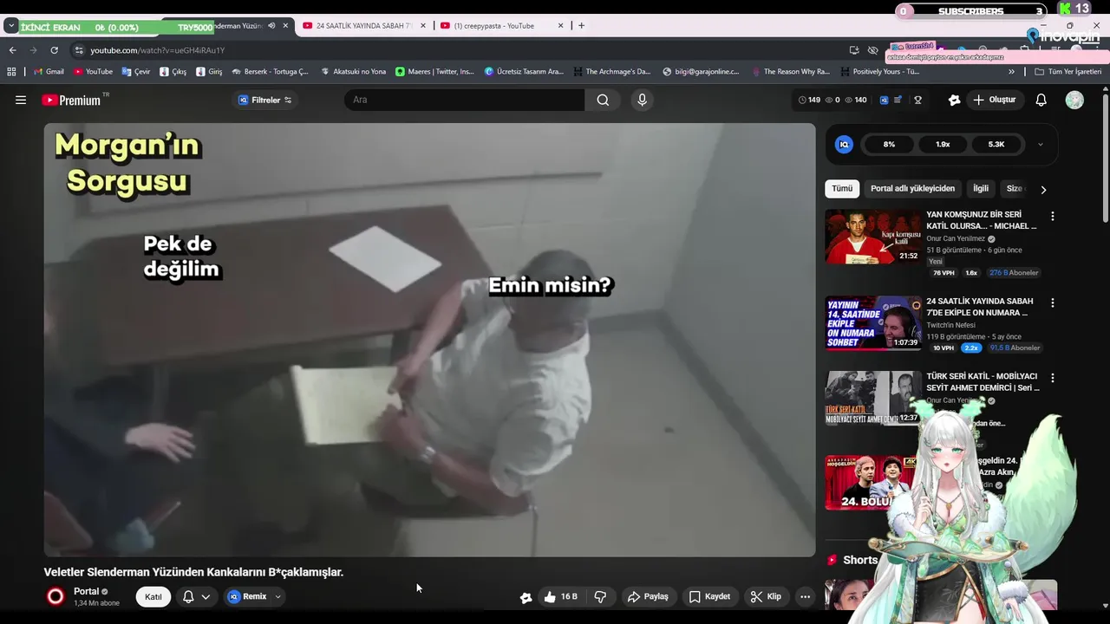This screenshot has height=624, width=1110.
Task: Click the Oluştur create button
Action: coord(995,100)
